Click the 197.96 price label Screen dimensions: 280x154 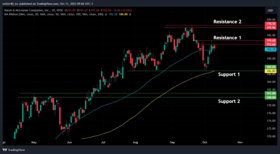pyautogui.click(x=270, y=28)
